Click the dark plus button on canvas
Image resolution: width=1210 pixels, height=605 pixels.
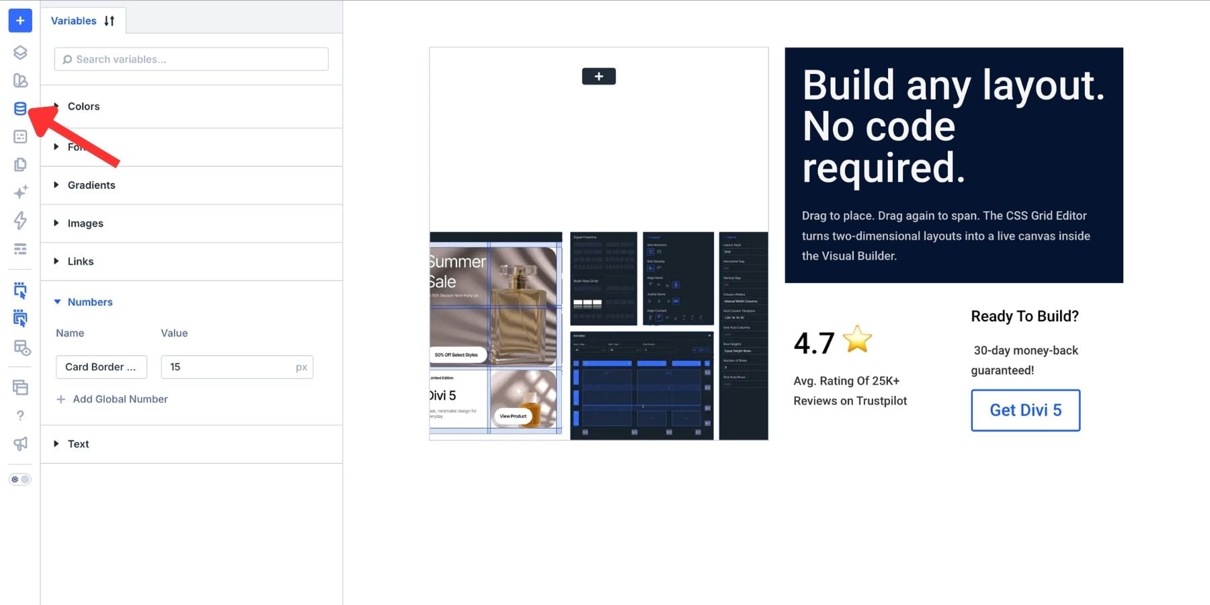599,77
